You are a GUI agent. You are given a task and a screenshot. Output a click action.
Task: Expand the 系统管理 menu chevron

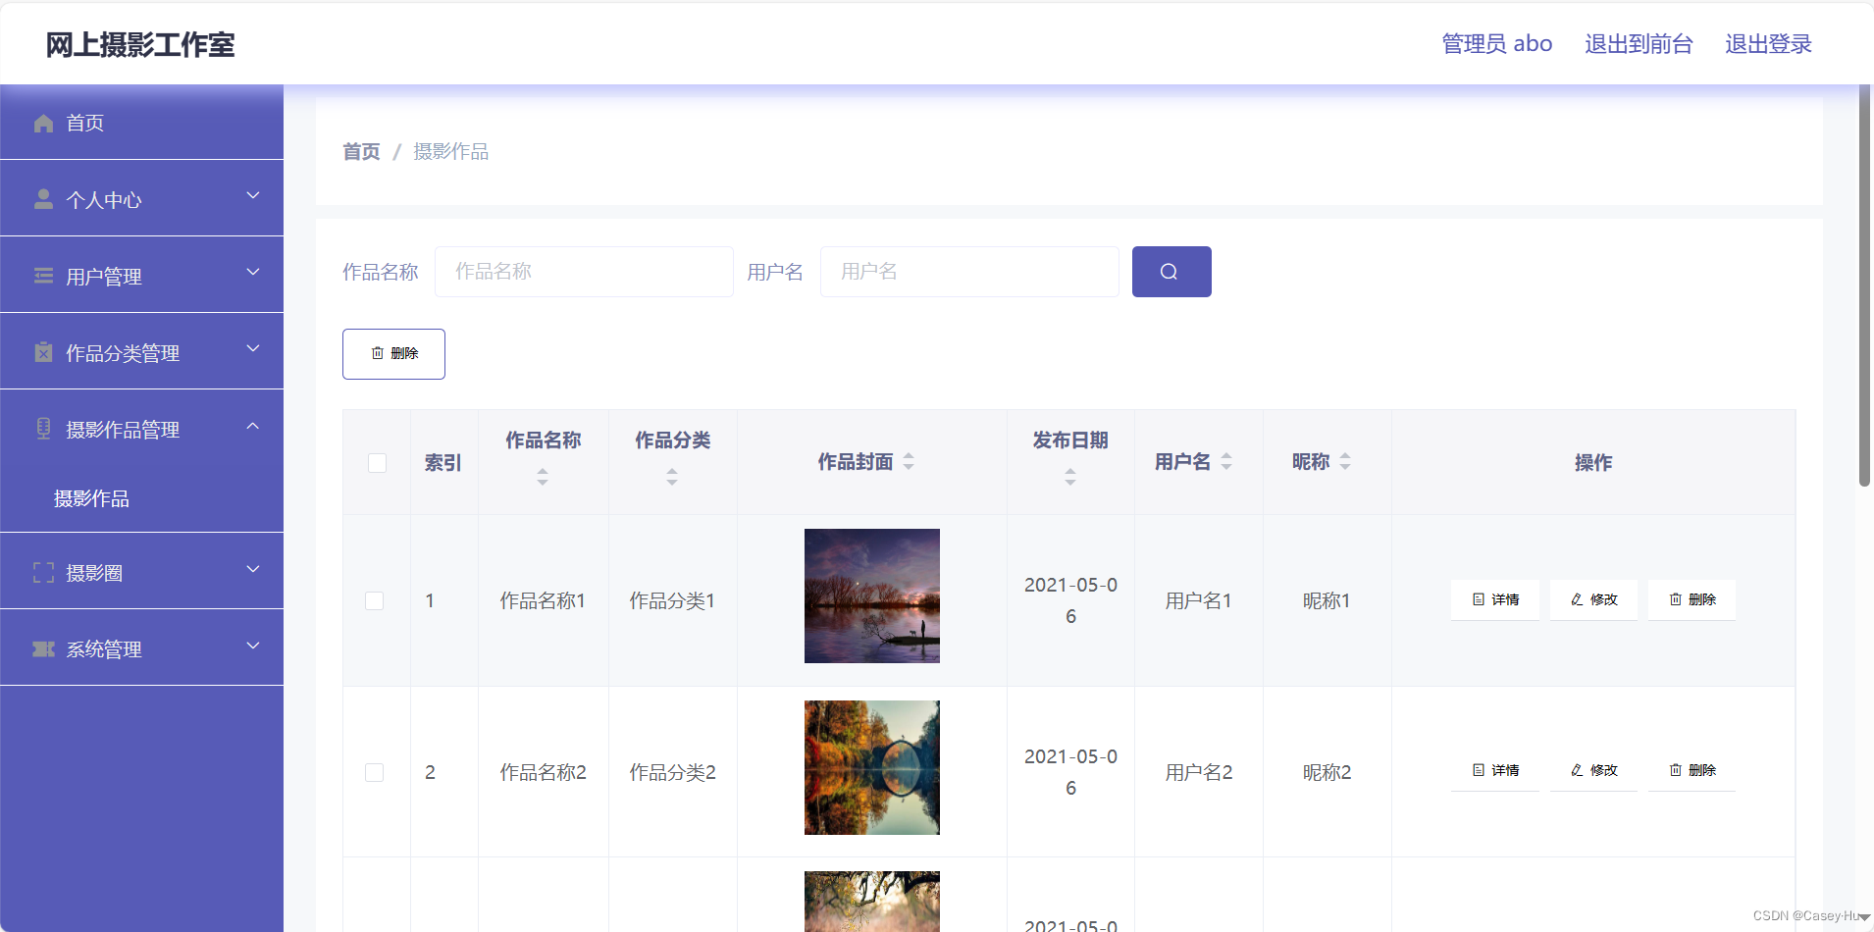[253, 646]
